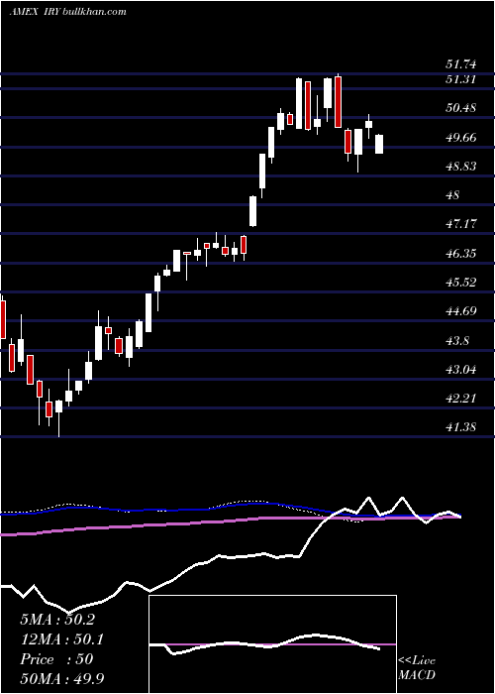Viewport: 495px width, 694px height.
Task: Click the 43.8 price label
Action: (457, 341)
